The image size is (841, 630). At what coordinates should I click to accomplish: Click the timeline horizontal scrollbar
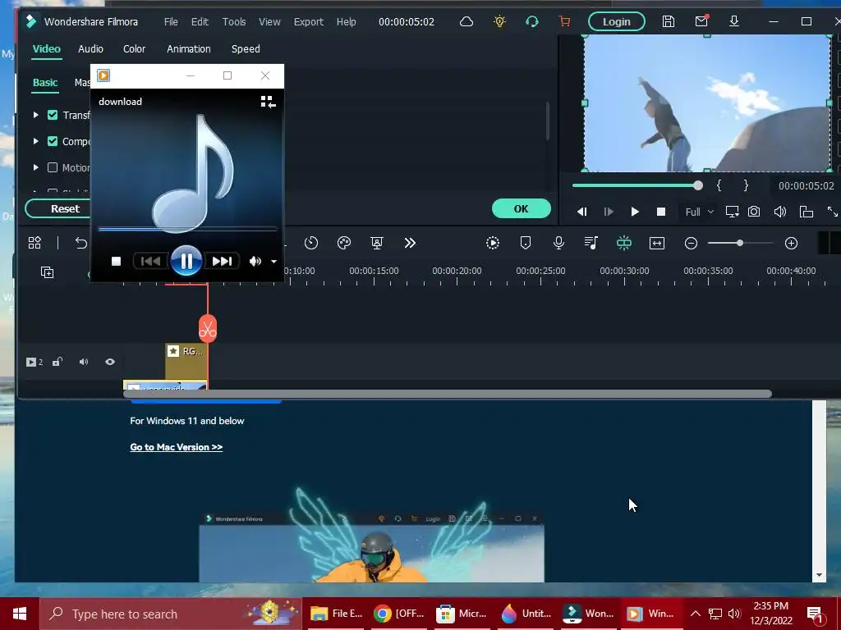(448, 394)
